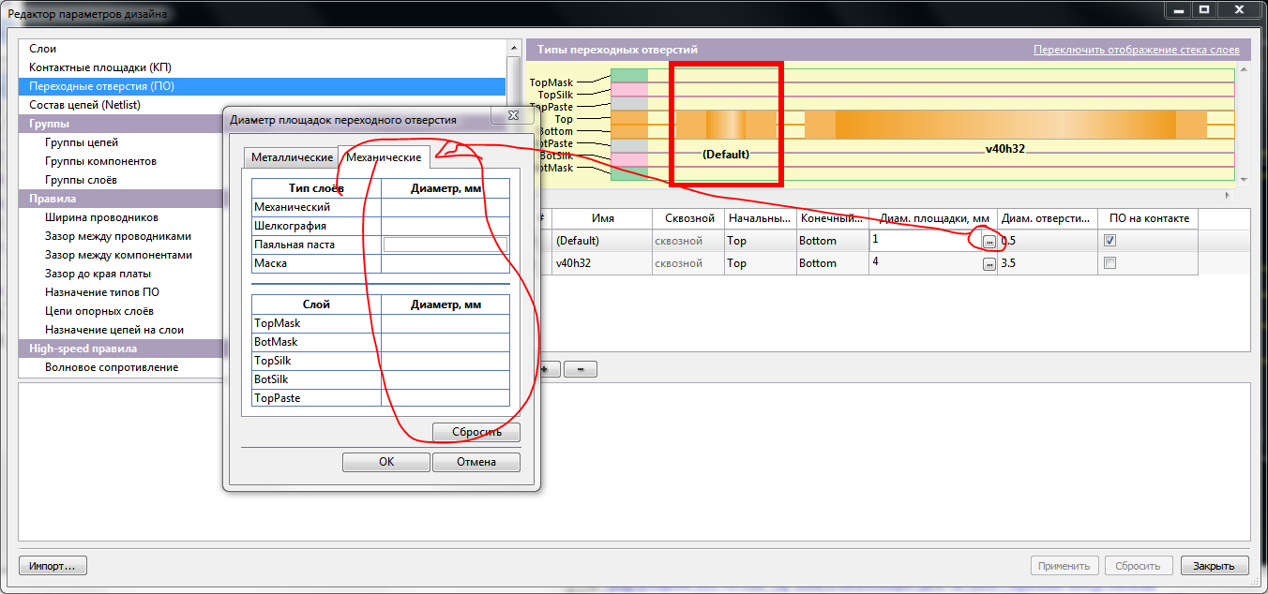
Task: Select Группы слоёв item
Action: [x=81, y=180]
